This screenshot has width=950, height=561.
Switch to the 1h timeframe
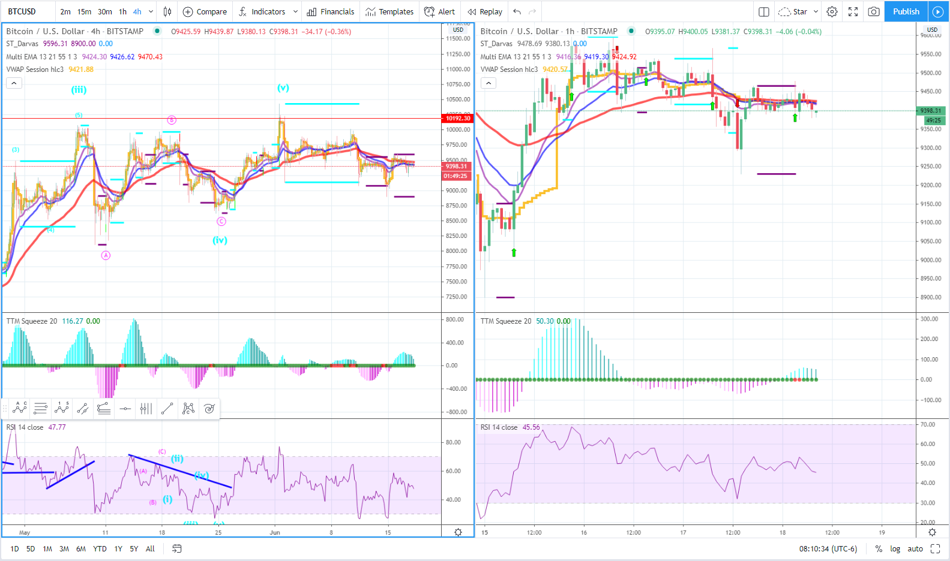[x=123, y=11]
